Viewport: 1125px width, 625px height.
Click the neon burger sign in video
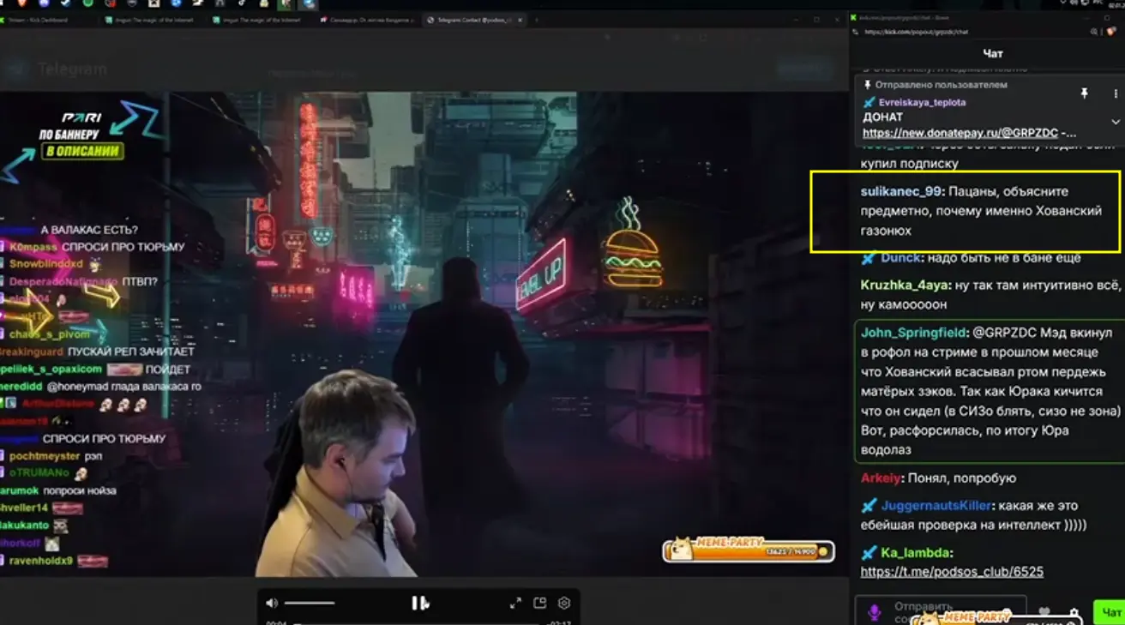point(633,244)
